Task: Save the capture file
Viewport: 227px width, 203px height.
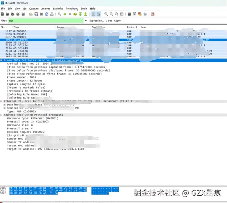Action: [36, 14]
